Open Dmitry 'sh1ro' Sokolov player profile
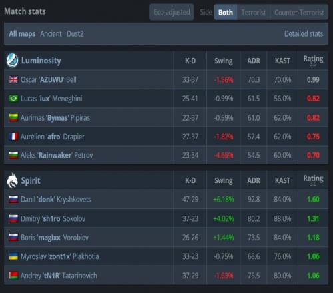 [53, 218]
